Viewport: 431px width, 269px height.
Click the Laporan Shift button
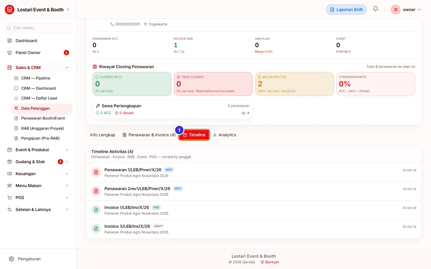pos(346,10)
